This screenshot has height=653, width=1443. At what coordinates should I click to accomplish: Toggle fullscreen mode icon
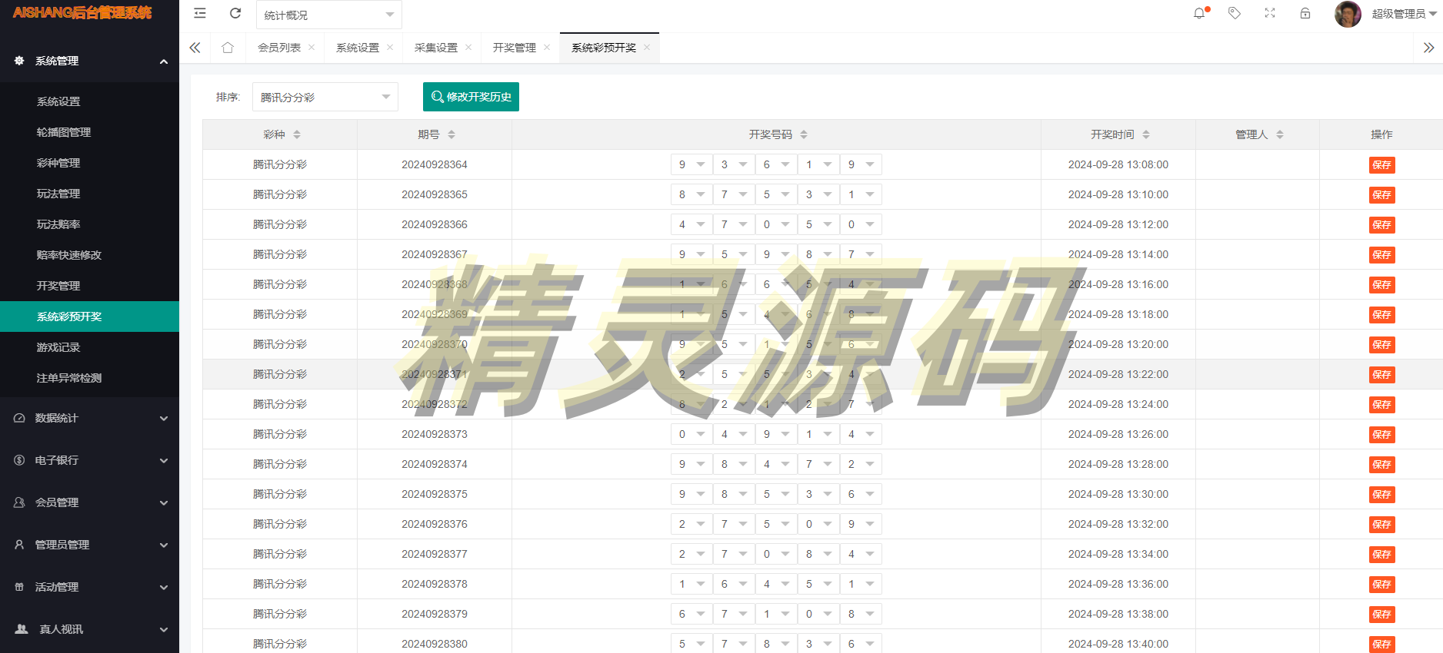(1270, 13)
